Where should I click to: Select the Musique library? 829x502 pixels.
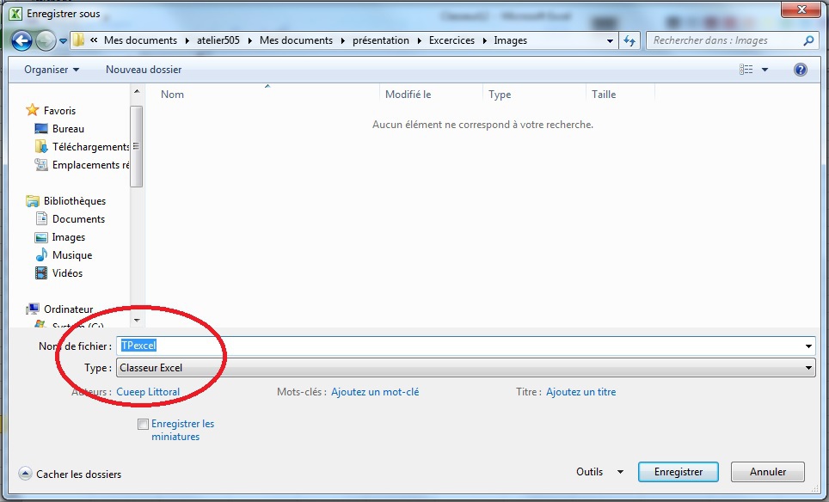pos(71,255)
